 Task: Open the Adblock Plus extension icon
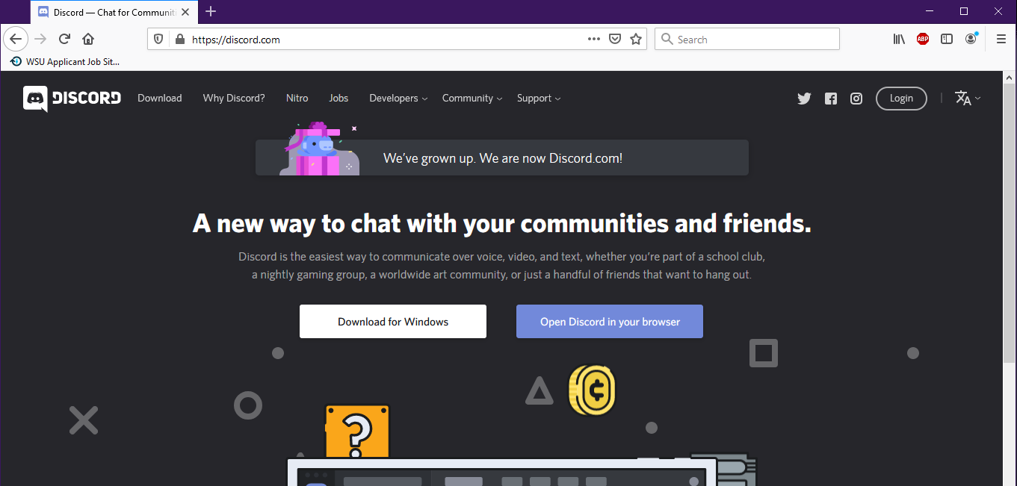click(x=923, y=40)
